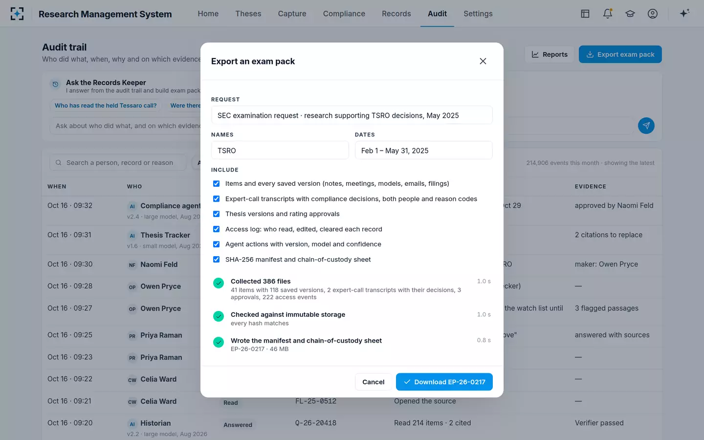Open the Capture tab
Viewport: 704px width, 440px height.
[292, 14]
